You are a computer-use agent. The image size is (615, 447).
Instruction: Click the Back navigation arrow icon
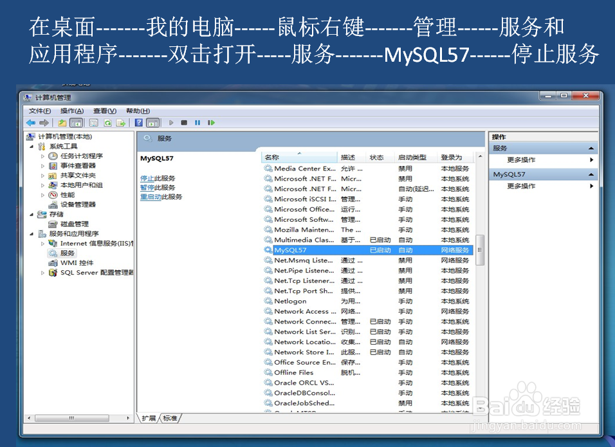(30, 122)
